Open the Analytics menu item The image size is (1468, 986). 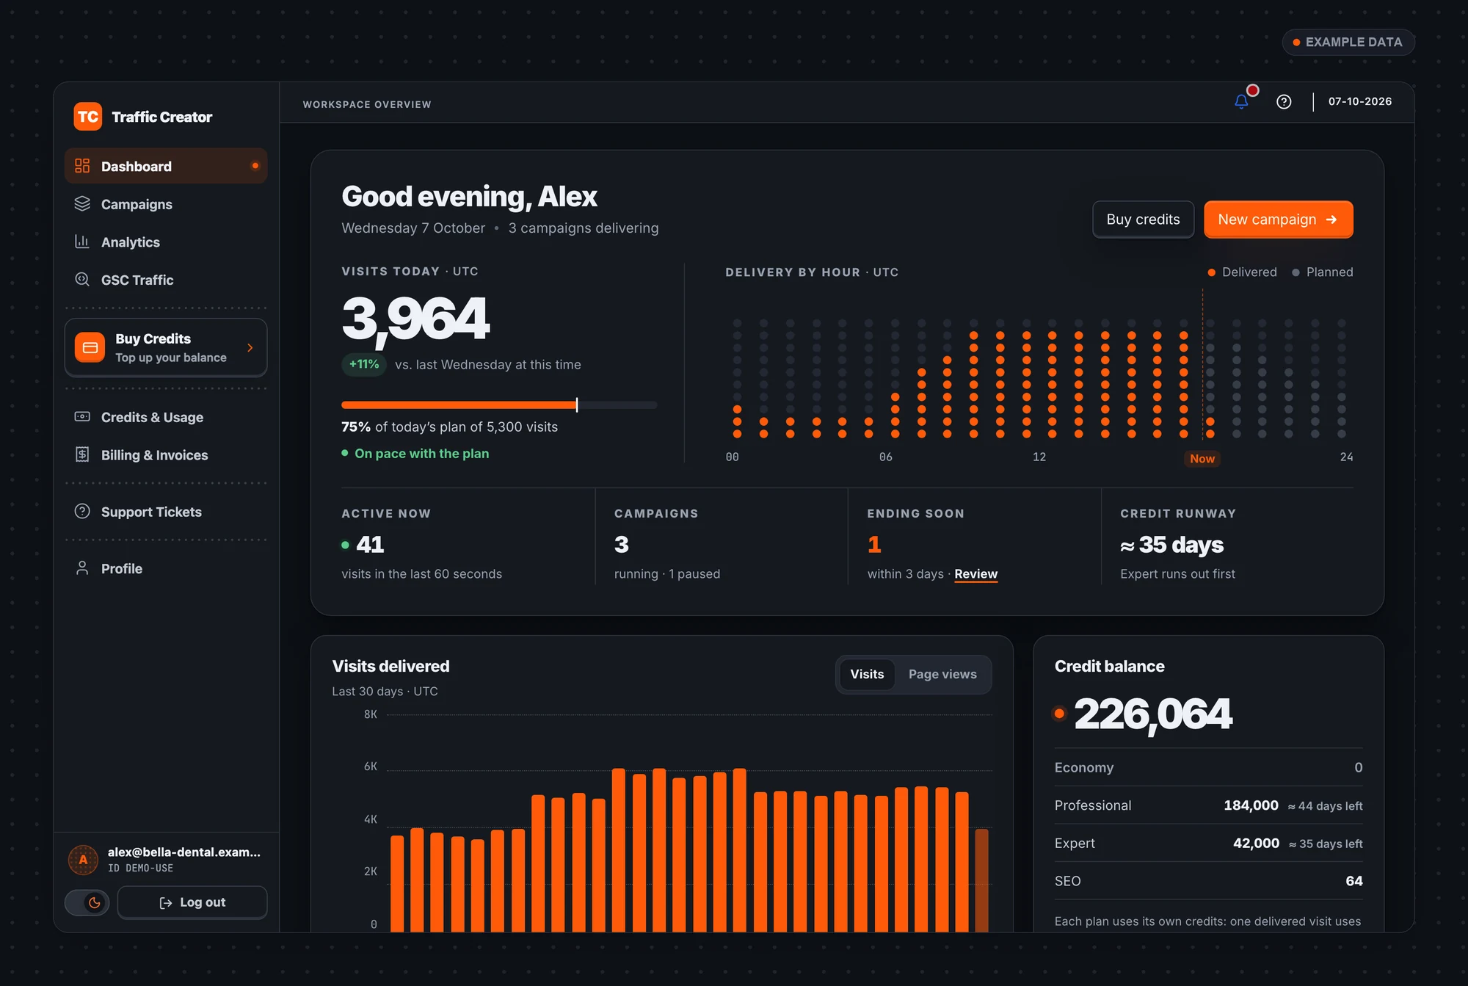166,242
